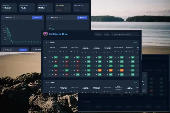Select the 114,672 KPI value
Image resolution: width=170 pixels, height=113 pixels.
point(7,8)
